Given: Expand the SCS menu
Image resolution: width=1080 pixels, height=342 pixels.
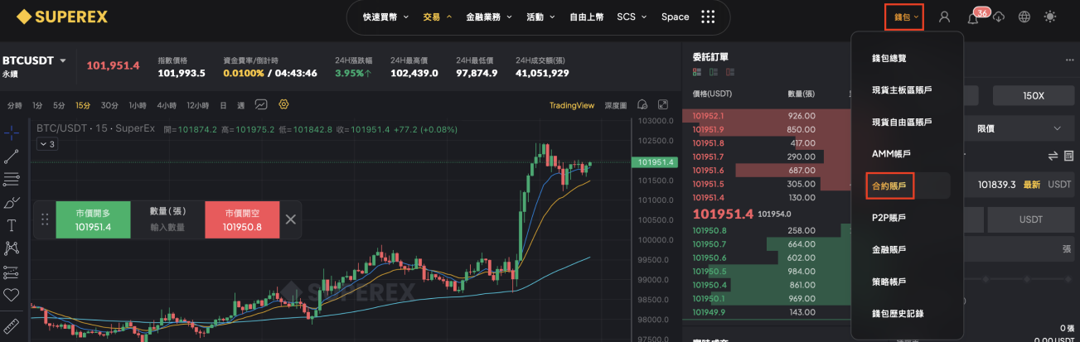Looking at the screenshot, I should pos(632,17).
